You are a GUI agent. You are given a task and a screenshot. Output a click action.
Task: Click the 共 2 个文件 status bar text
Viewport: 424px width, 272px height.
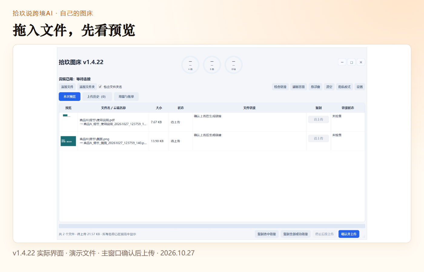97,234
